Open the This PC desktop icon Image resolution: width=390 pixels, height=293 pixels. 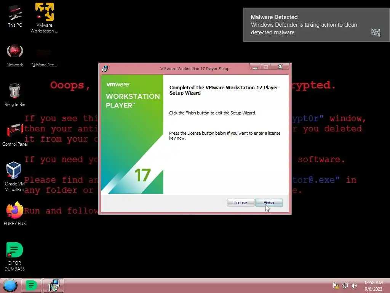[x=15, y=16]
